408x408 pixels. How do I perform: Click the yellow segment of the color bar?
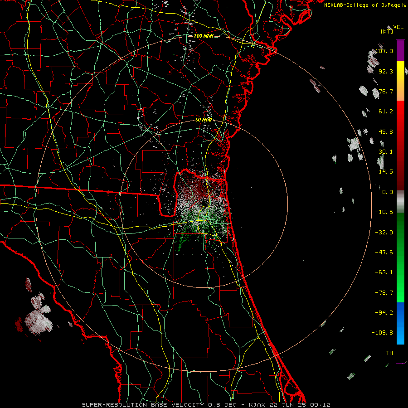pyautogui.click(x=400, y=81)
